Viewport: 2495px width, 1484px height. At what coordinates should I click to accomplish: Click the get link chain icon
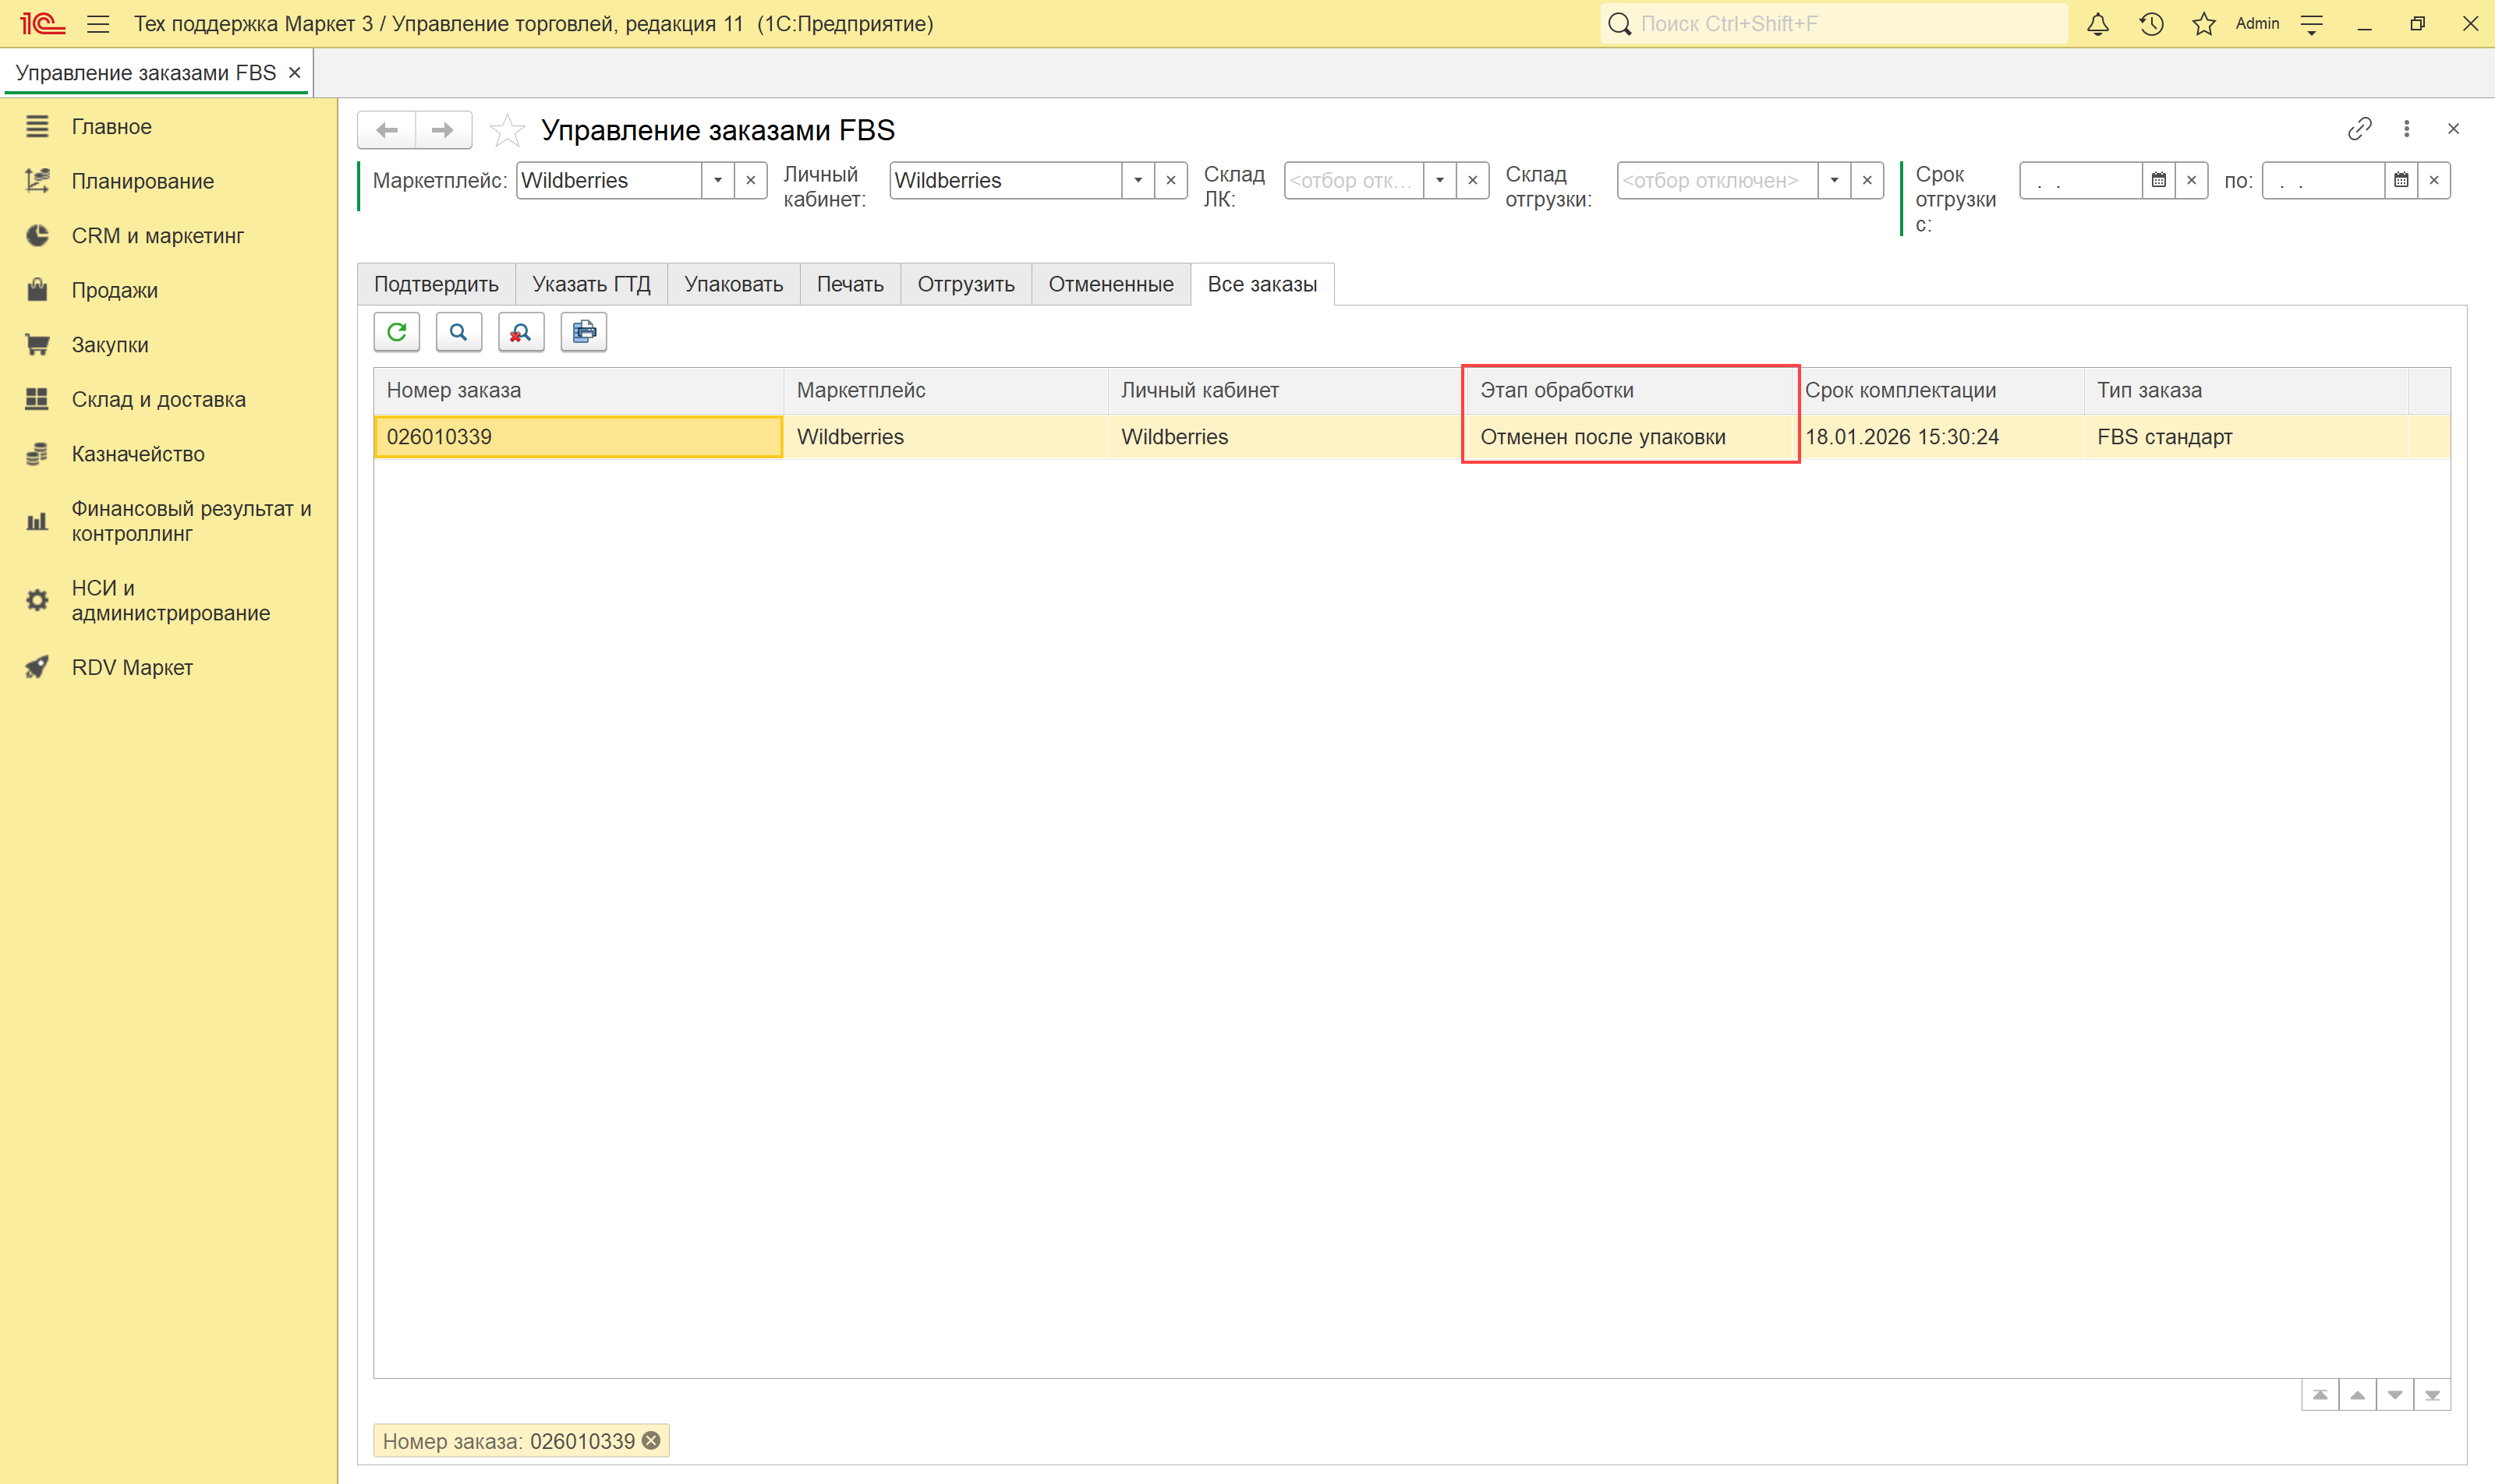pos(2359,129)
